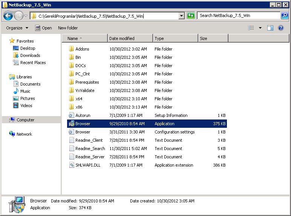291x216 pixels.
Task: Click the Size 374 KB value in details pane
Action: coord(85,208)
